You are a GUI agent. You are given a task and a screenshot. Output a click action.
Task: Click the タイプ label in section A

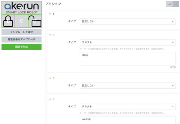[x=72, y=22]
